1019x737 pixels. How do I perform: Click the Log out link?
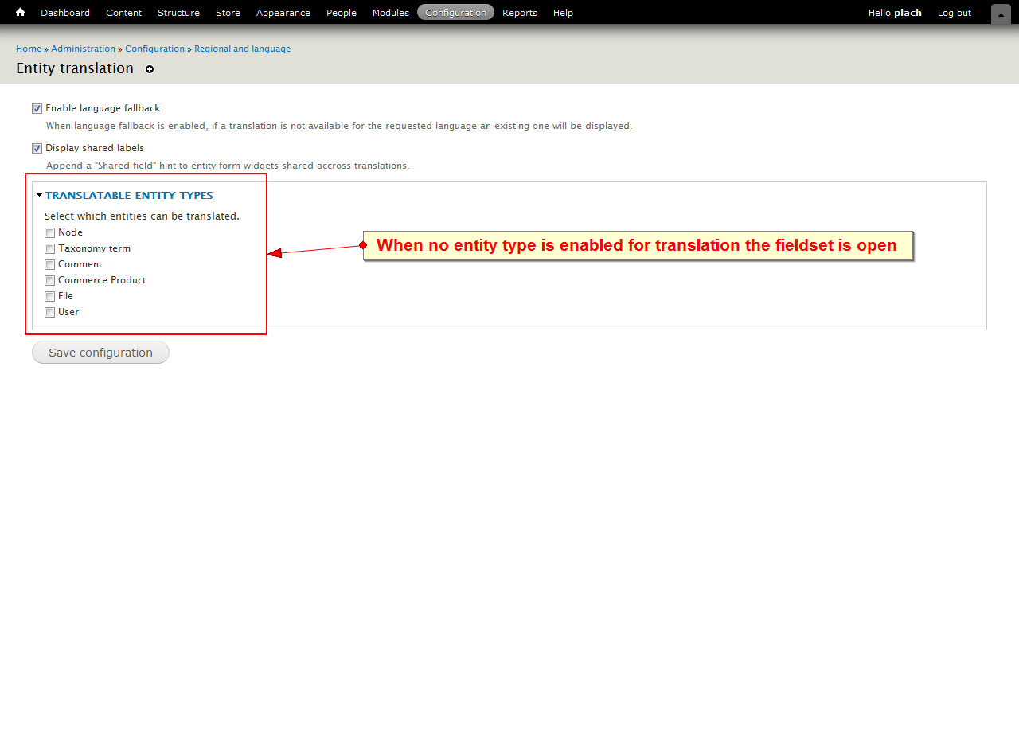pos(955,12)
